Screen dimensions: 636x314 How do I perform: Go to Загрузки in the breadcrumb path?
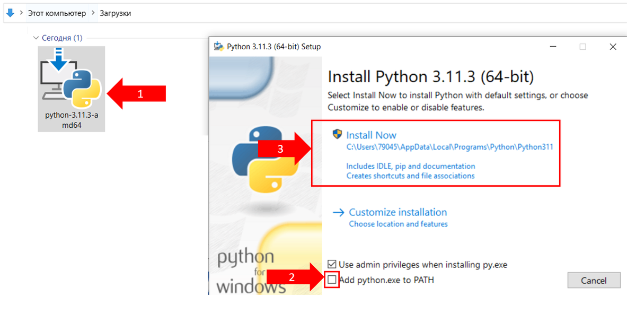coord(115,13)
